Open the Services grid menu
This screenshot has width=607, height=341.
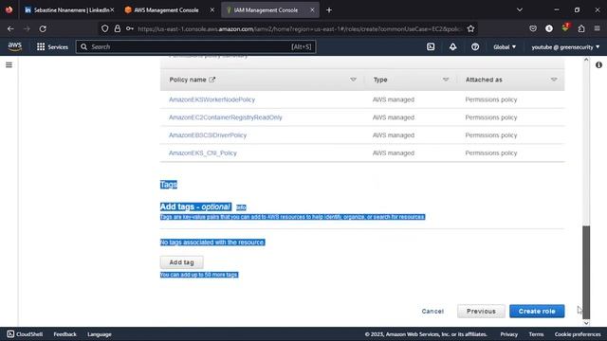[52, 46]
